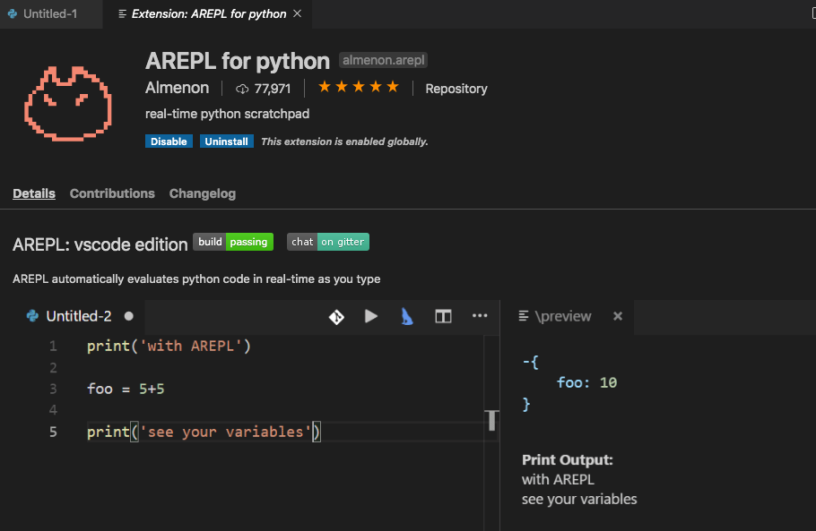
Task: Open the three-dot more actions menu
Action: [x=480, y=315]
